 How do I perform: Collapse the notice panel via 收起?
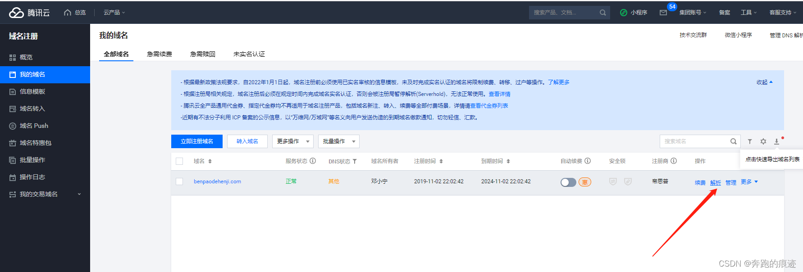(765, 82)
